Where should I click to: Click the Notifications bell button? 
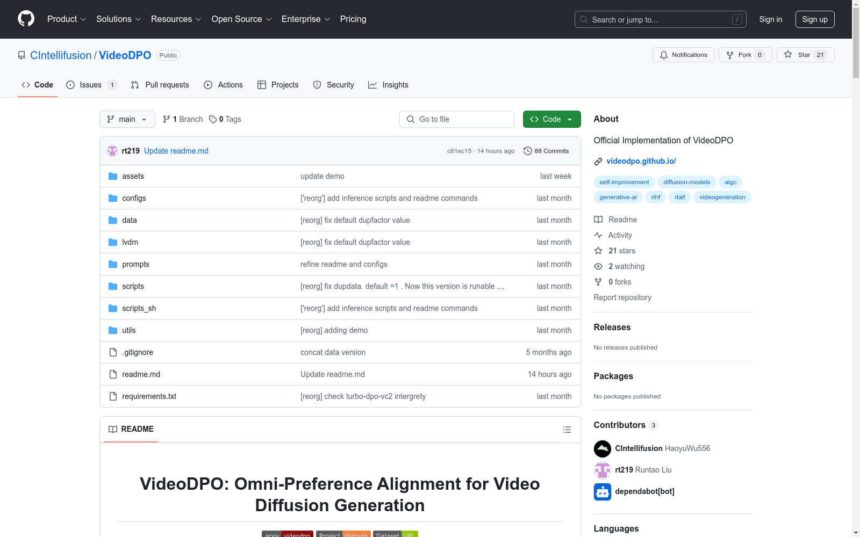coord(683,55)
